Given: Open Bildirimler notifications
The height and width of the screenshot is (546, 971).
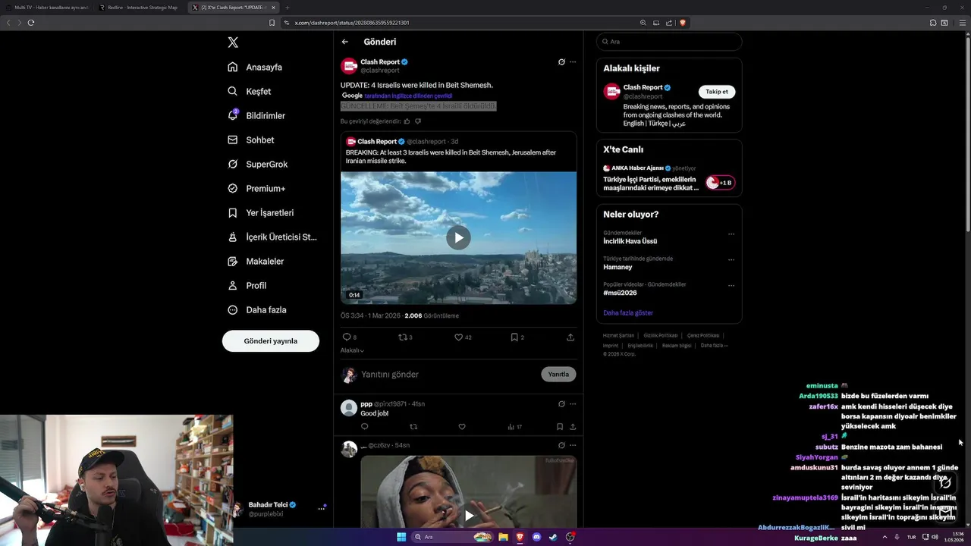Looking at the screenshot, I should pos(256,115).
